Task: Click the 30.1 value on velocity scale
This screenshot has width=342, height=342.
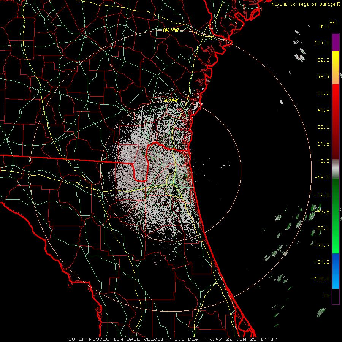Action: point(323,127)
